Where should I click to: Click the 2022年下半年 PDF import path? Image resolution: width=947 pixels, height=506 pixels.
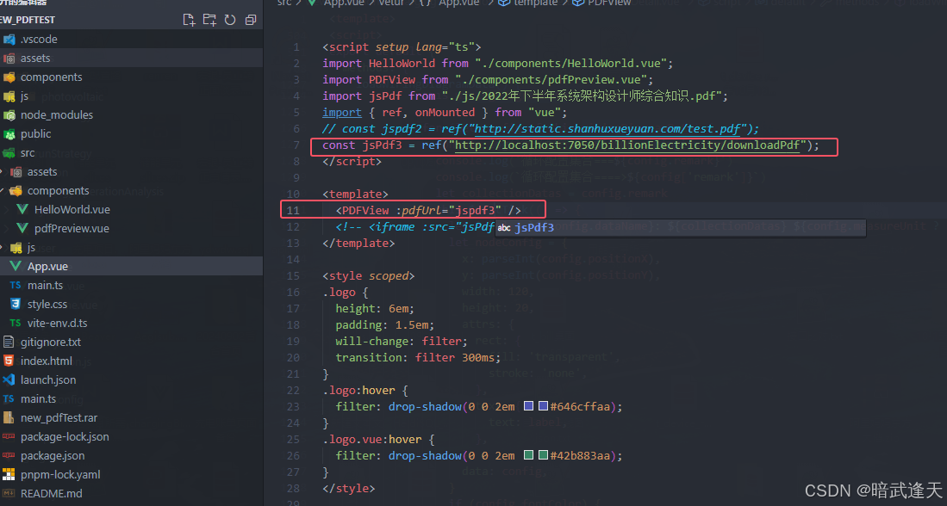click(582, 96)
